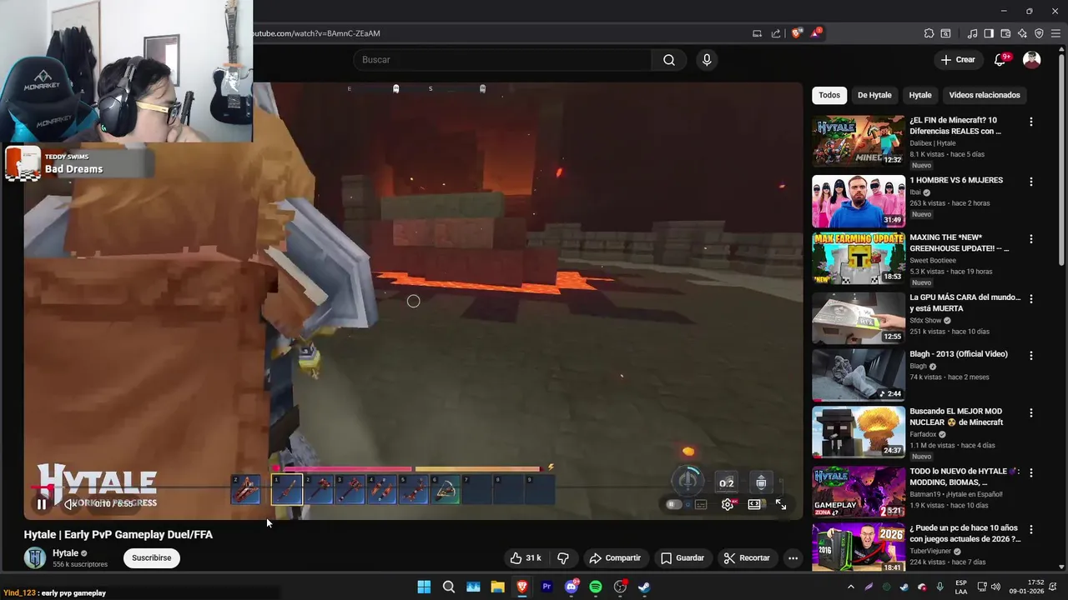
Task: Open Spotify from the taskbar
Action: 596,587
